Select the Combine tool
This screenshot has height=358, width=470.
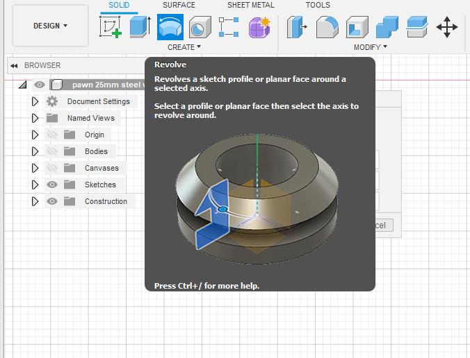point(387,27)
